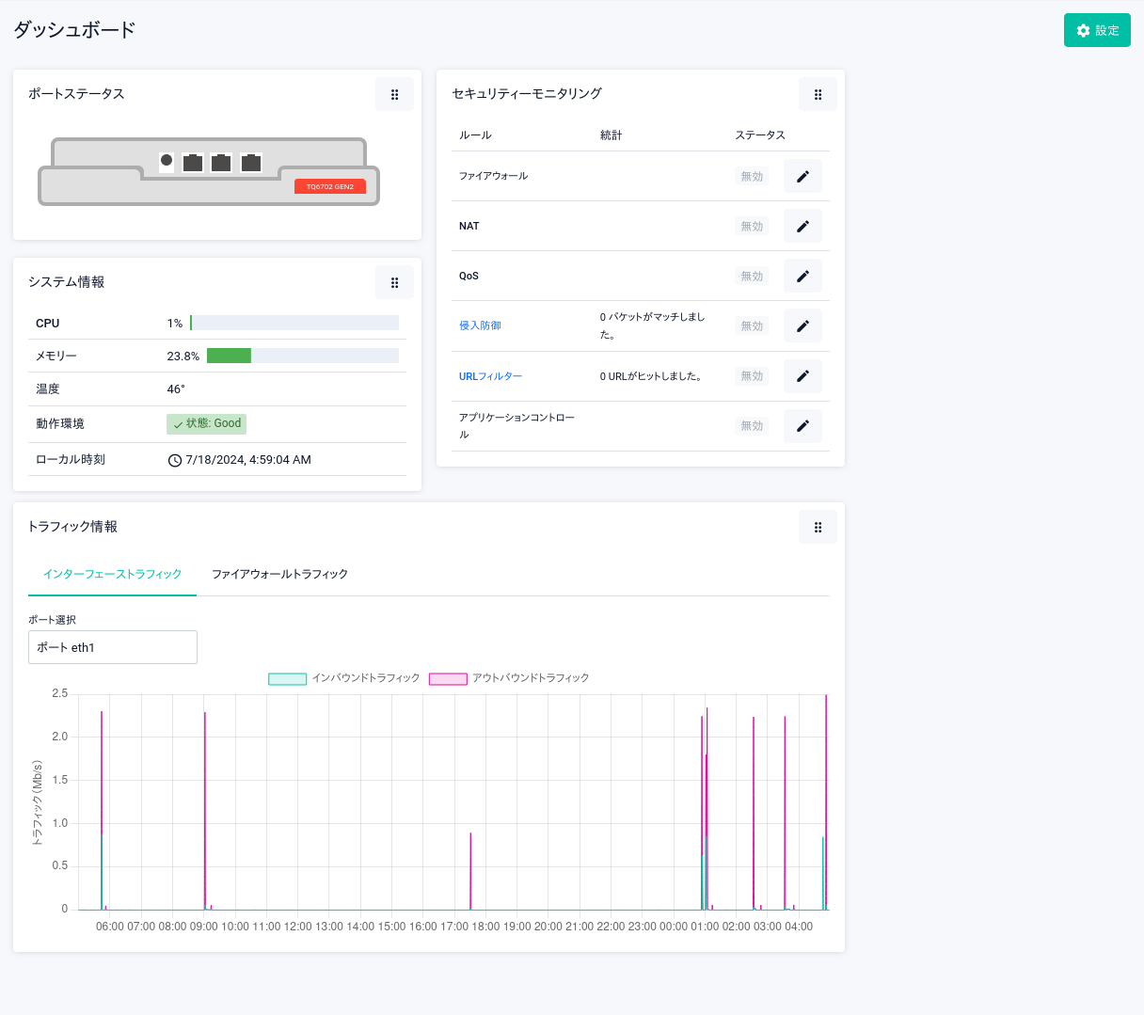Image resolution: width=1144 pixels, height=1015 pixels.
Task: Edit the NAT rule via pencil icon
Action: 802,226
